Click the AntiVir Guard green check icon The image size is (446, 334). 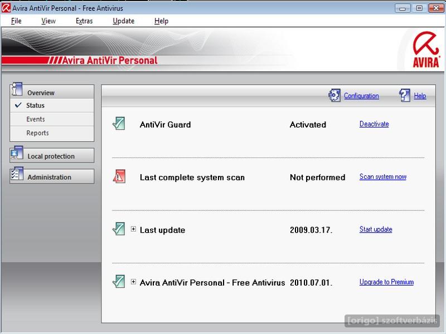pos(119,124)
